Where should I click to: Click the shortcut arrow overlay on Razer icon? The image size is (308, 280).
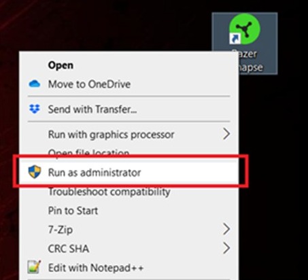(235, 39)
